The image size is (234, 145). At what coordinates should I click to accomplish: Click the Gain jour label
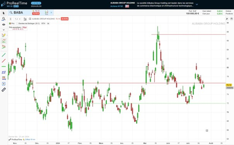(x=206, y=14)
